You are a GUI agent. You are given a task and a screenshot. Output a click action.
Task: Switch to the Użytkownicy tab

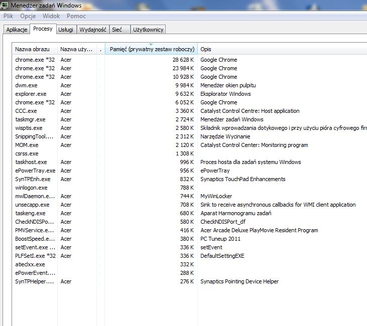point(148,30)
